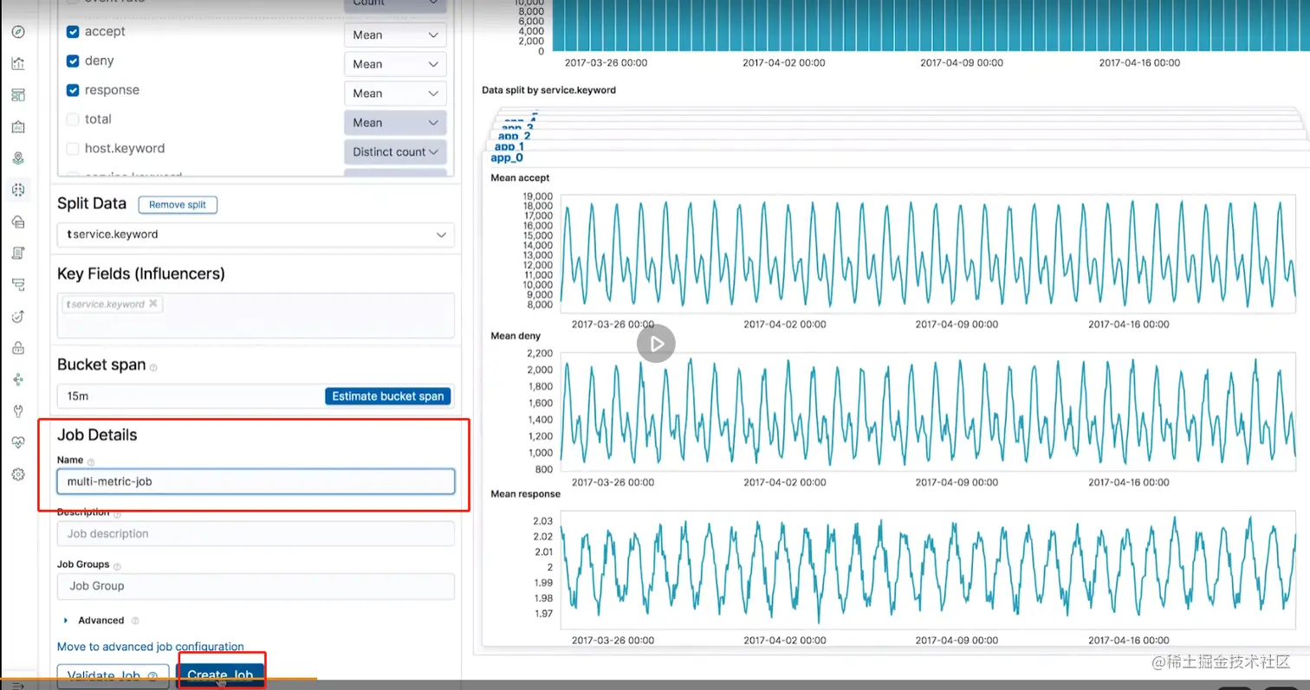1310x690 pixels.
Task: Open the Mean dropdown for accept
Action: click(395, 35)
